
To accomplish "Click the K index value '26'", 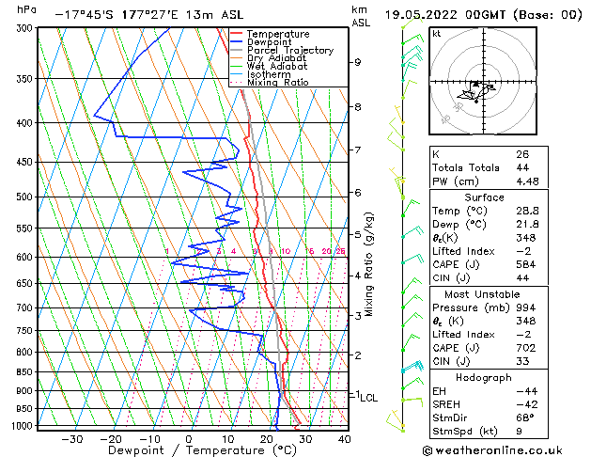I will click(x=522, y=154).
